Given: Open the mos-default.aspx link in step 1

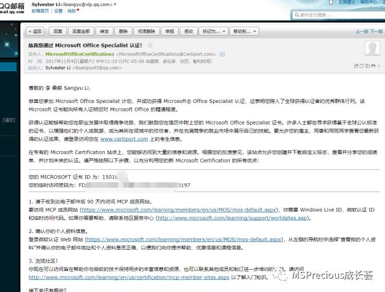Looking at the screenshot, I should (x=179, y=210).
